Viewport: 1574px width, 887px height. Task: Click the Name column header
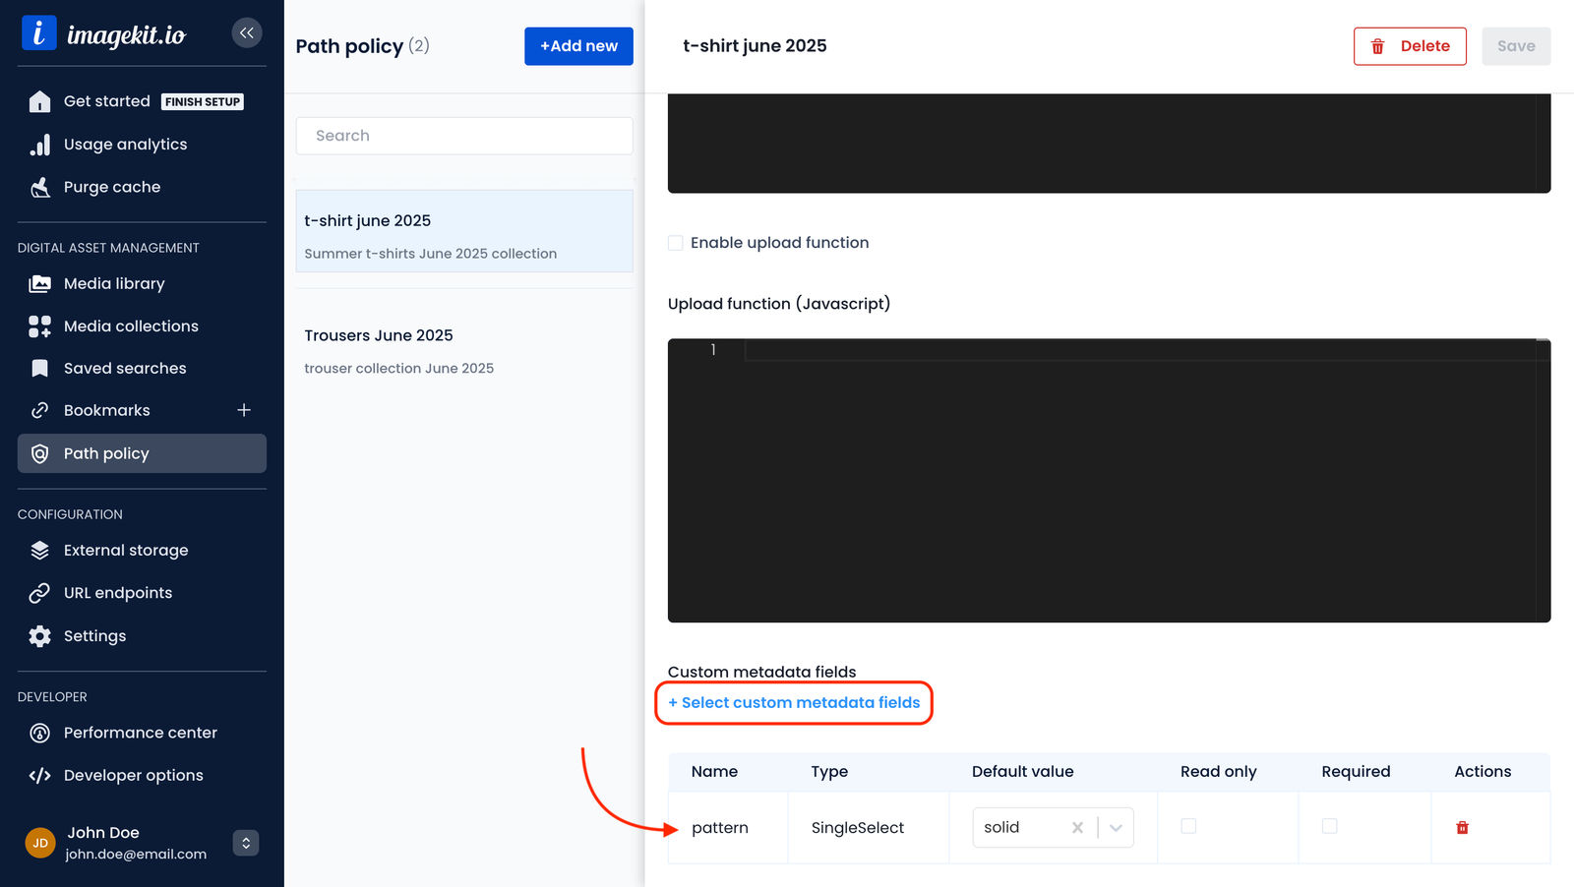(714, 772)
